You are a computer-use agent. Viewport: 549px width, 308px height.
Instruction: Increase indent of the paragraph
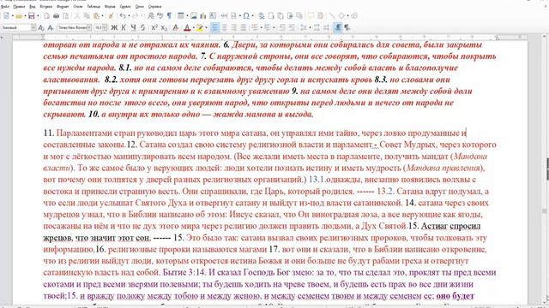(x=282, y=27)
